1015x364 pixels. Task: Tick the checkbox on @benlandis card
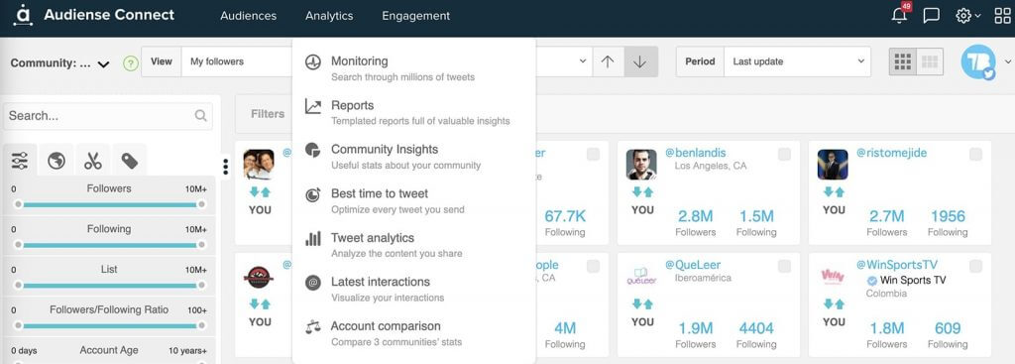784,154
